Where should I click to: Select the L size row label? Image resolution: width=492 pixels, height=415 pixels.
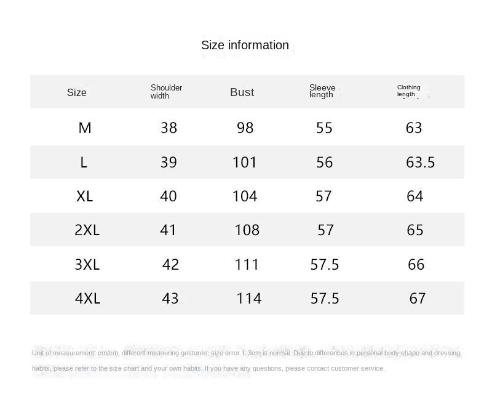coord(84,162)
